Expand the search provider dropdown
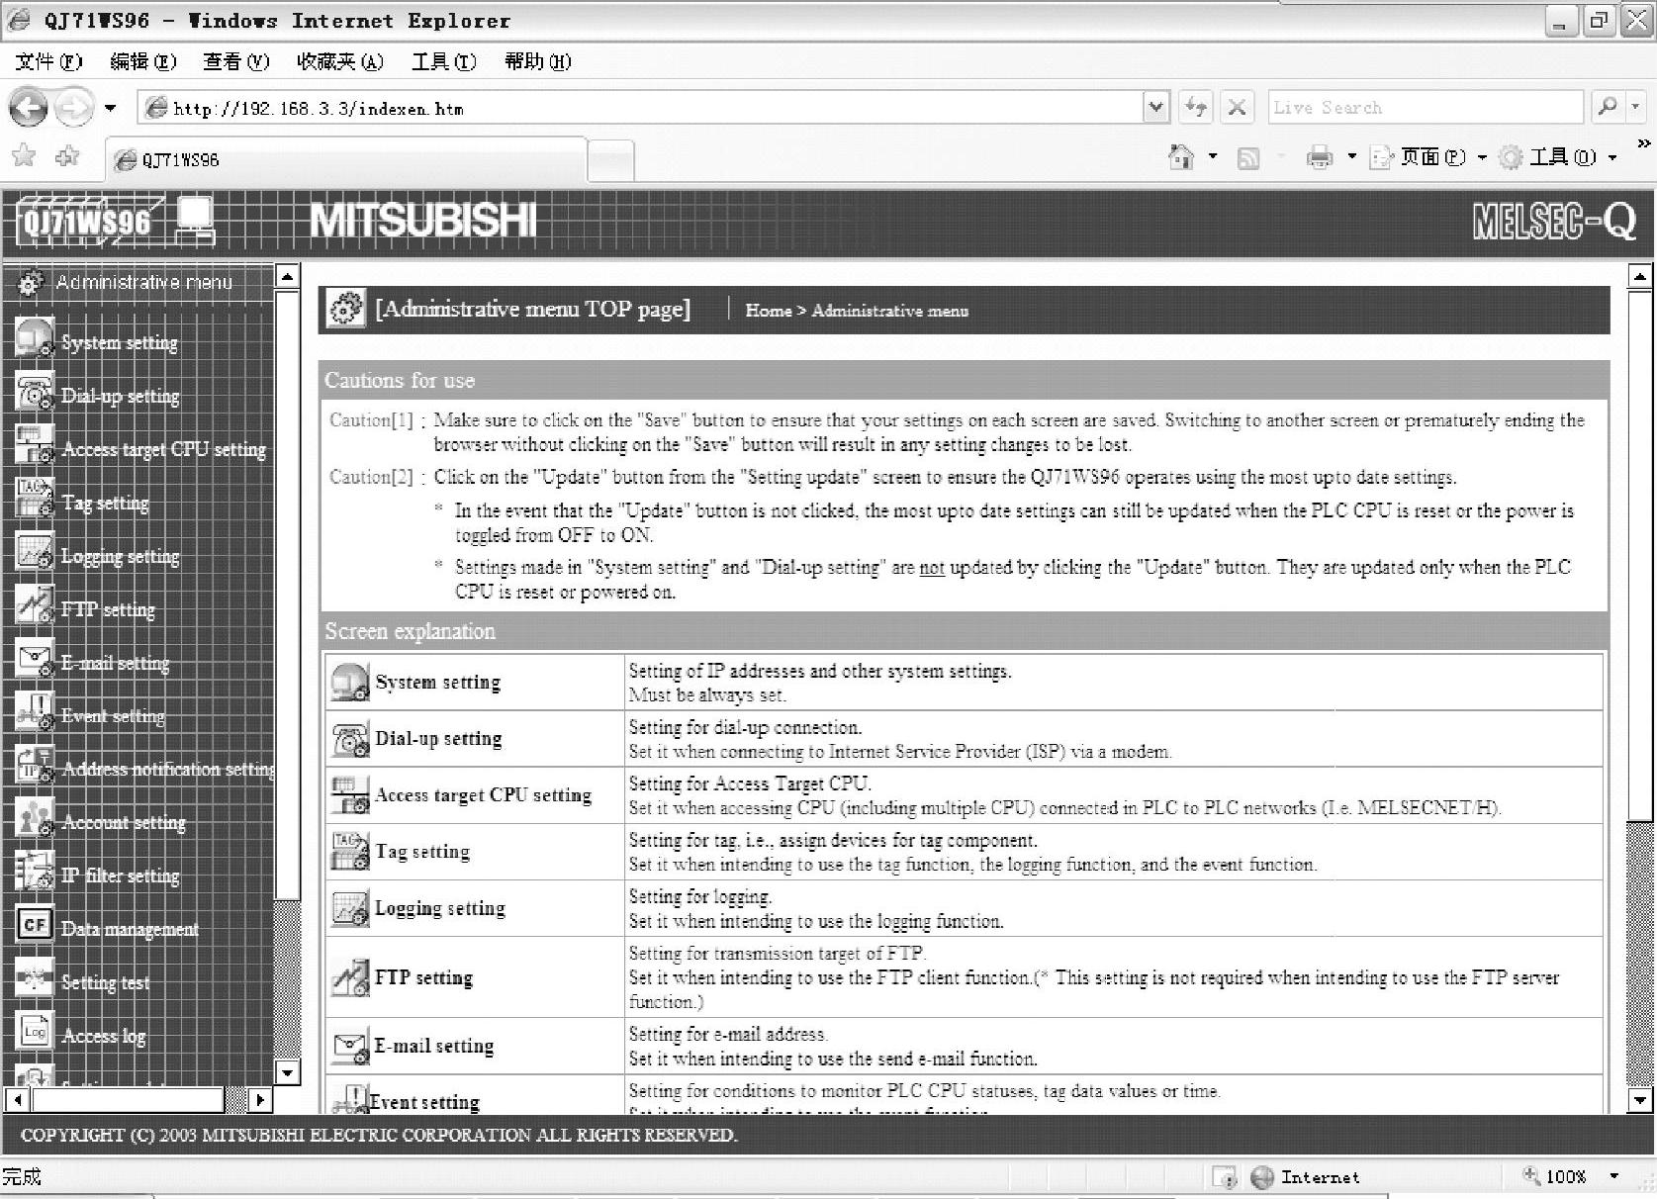This screenshot has height=1199, width=1657. tap(1635, 107)
